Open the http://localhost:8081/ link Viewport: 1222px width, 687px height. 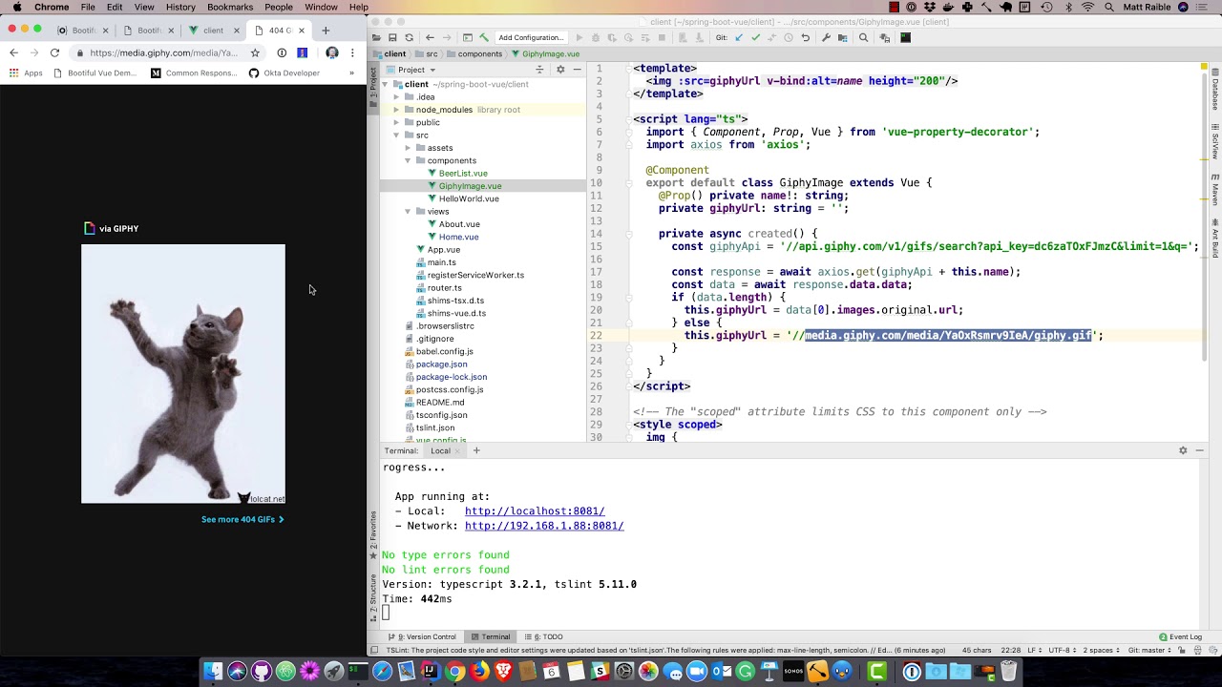point(535,511)
